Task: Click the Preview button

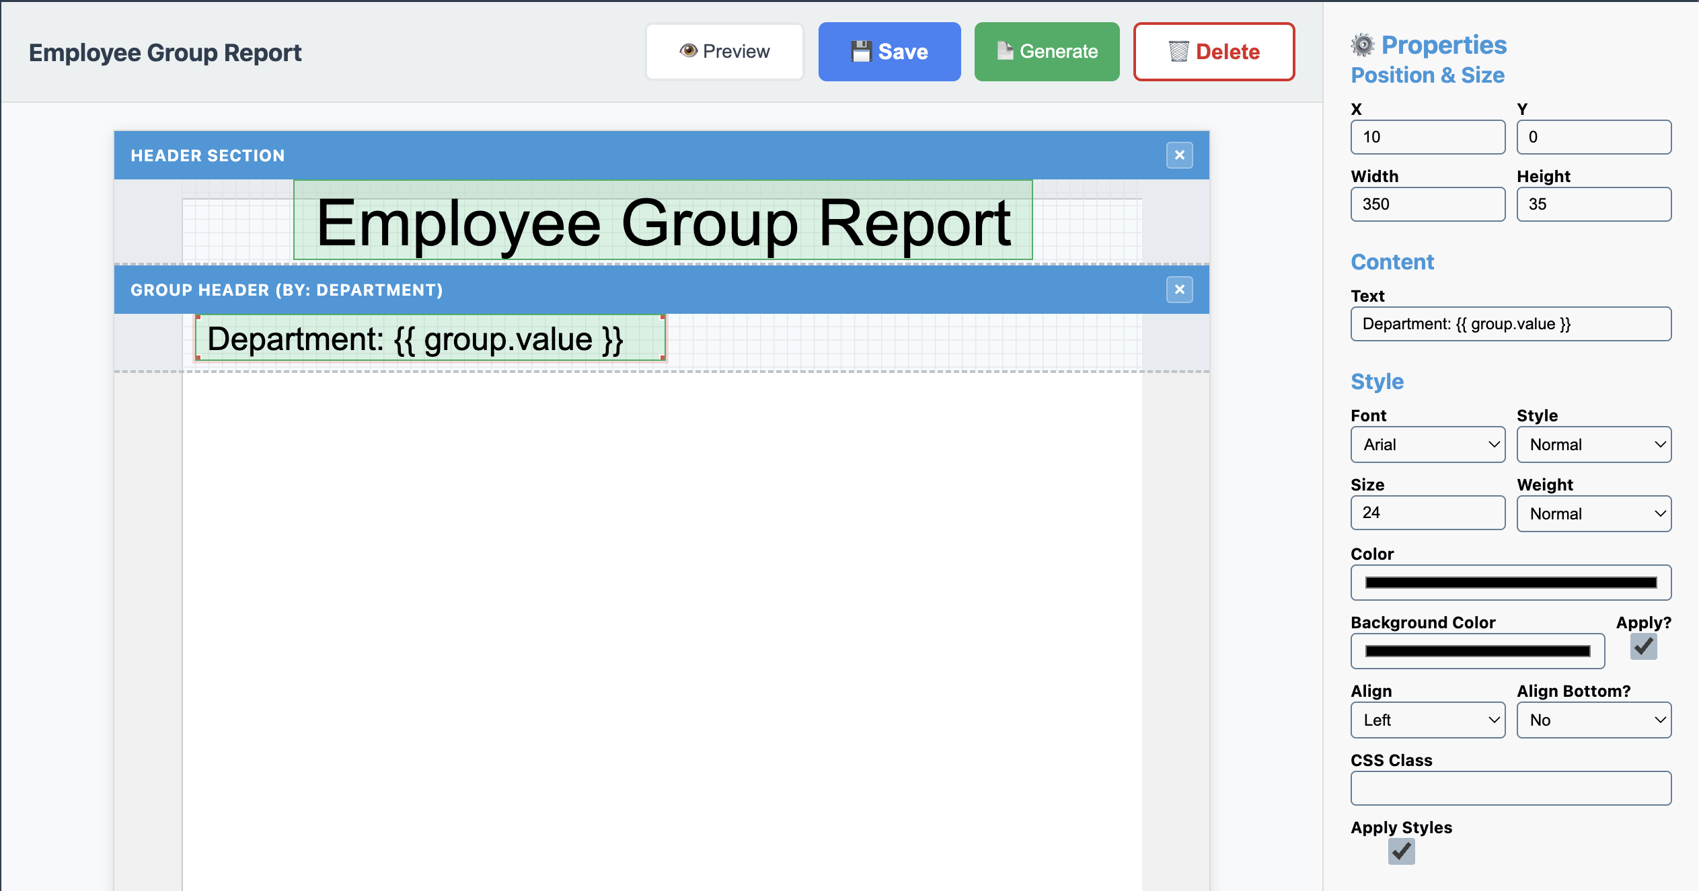Action: (724, 50)
